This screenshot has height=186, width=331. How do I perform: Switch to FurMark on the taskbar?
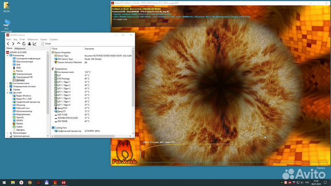coord(55,183)
